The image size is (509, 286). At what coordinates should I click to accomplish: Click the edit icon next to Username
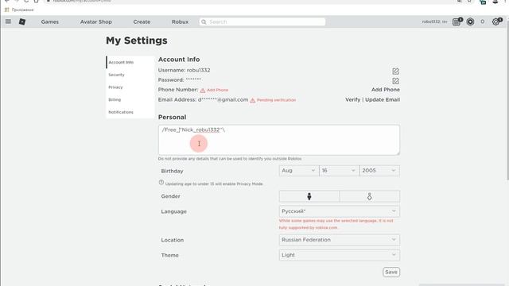coord(395,71)
